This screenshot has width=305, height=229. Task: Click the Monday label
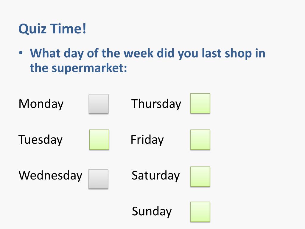click(x=41, y=104)
